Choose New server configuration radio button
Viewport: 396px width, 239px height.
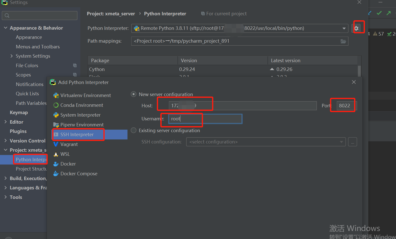[134, 94]
